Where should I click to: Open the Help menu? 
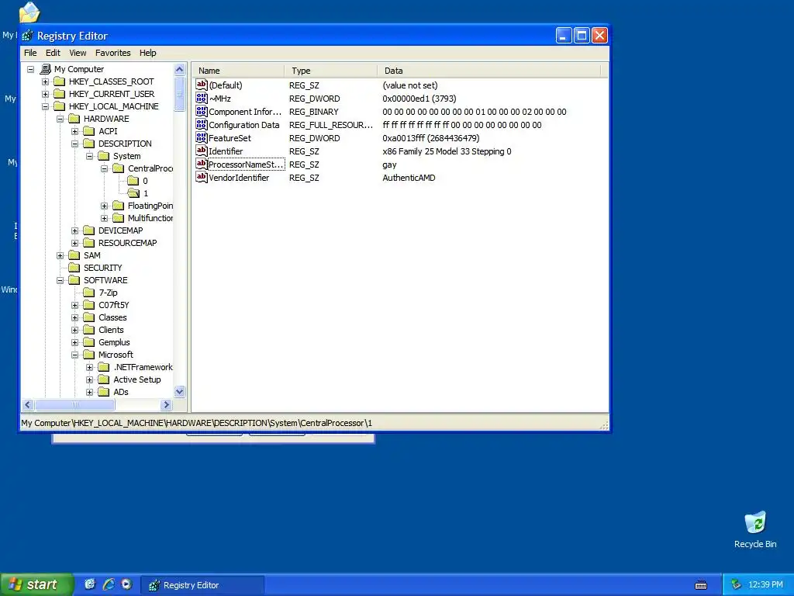[x=148, y=53]
